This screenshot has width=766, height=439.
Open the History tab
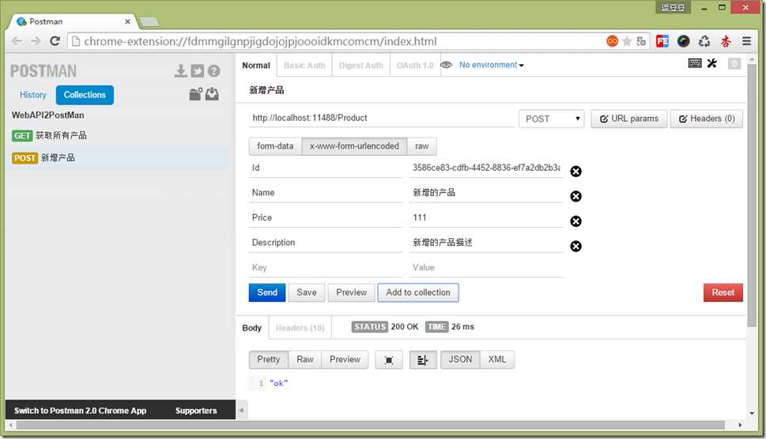(x=32, y=95)
